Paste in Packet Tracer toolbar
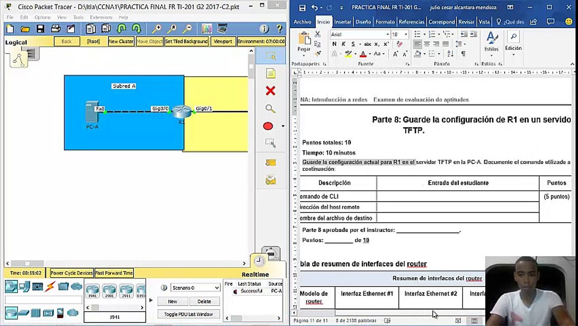The height and width of the screenshot is (326, 578). [106, 29]
